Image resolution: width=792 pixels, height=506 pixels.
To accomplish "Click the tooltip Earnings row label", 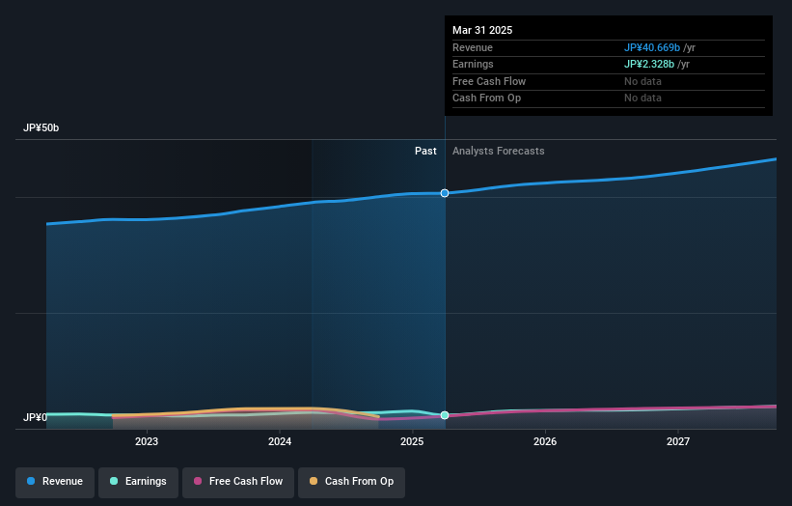I will pyautogui.click(x=473, y=64).
